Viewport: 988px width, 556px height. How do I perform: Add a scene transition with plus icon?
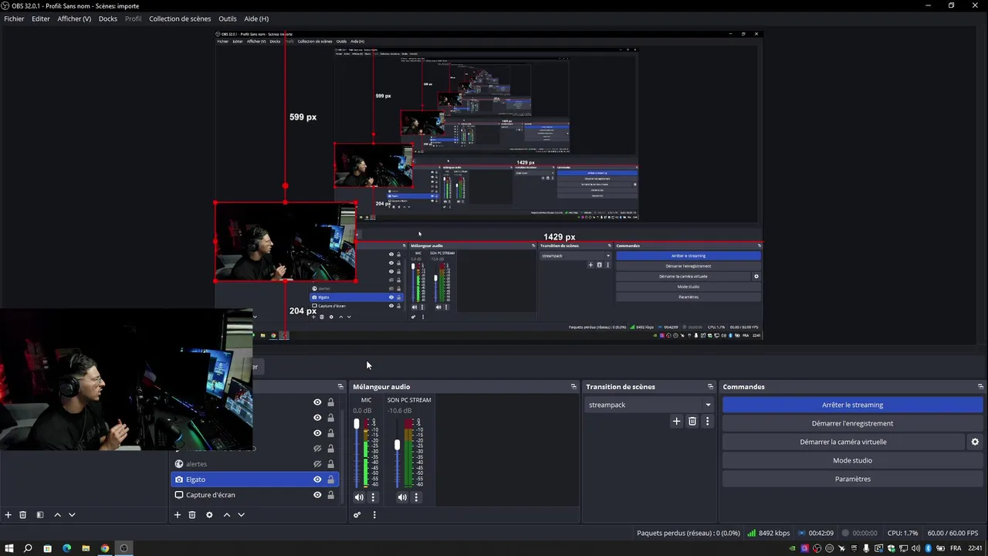click(677, 422)
